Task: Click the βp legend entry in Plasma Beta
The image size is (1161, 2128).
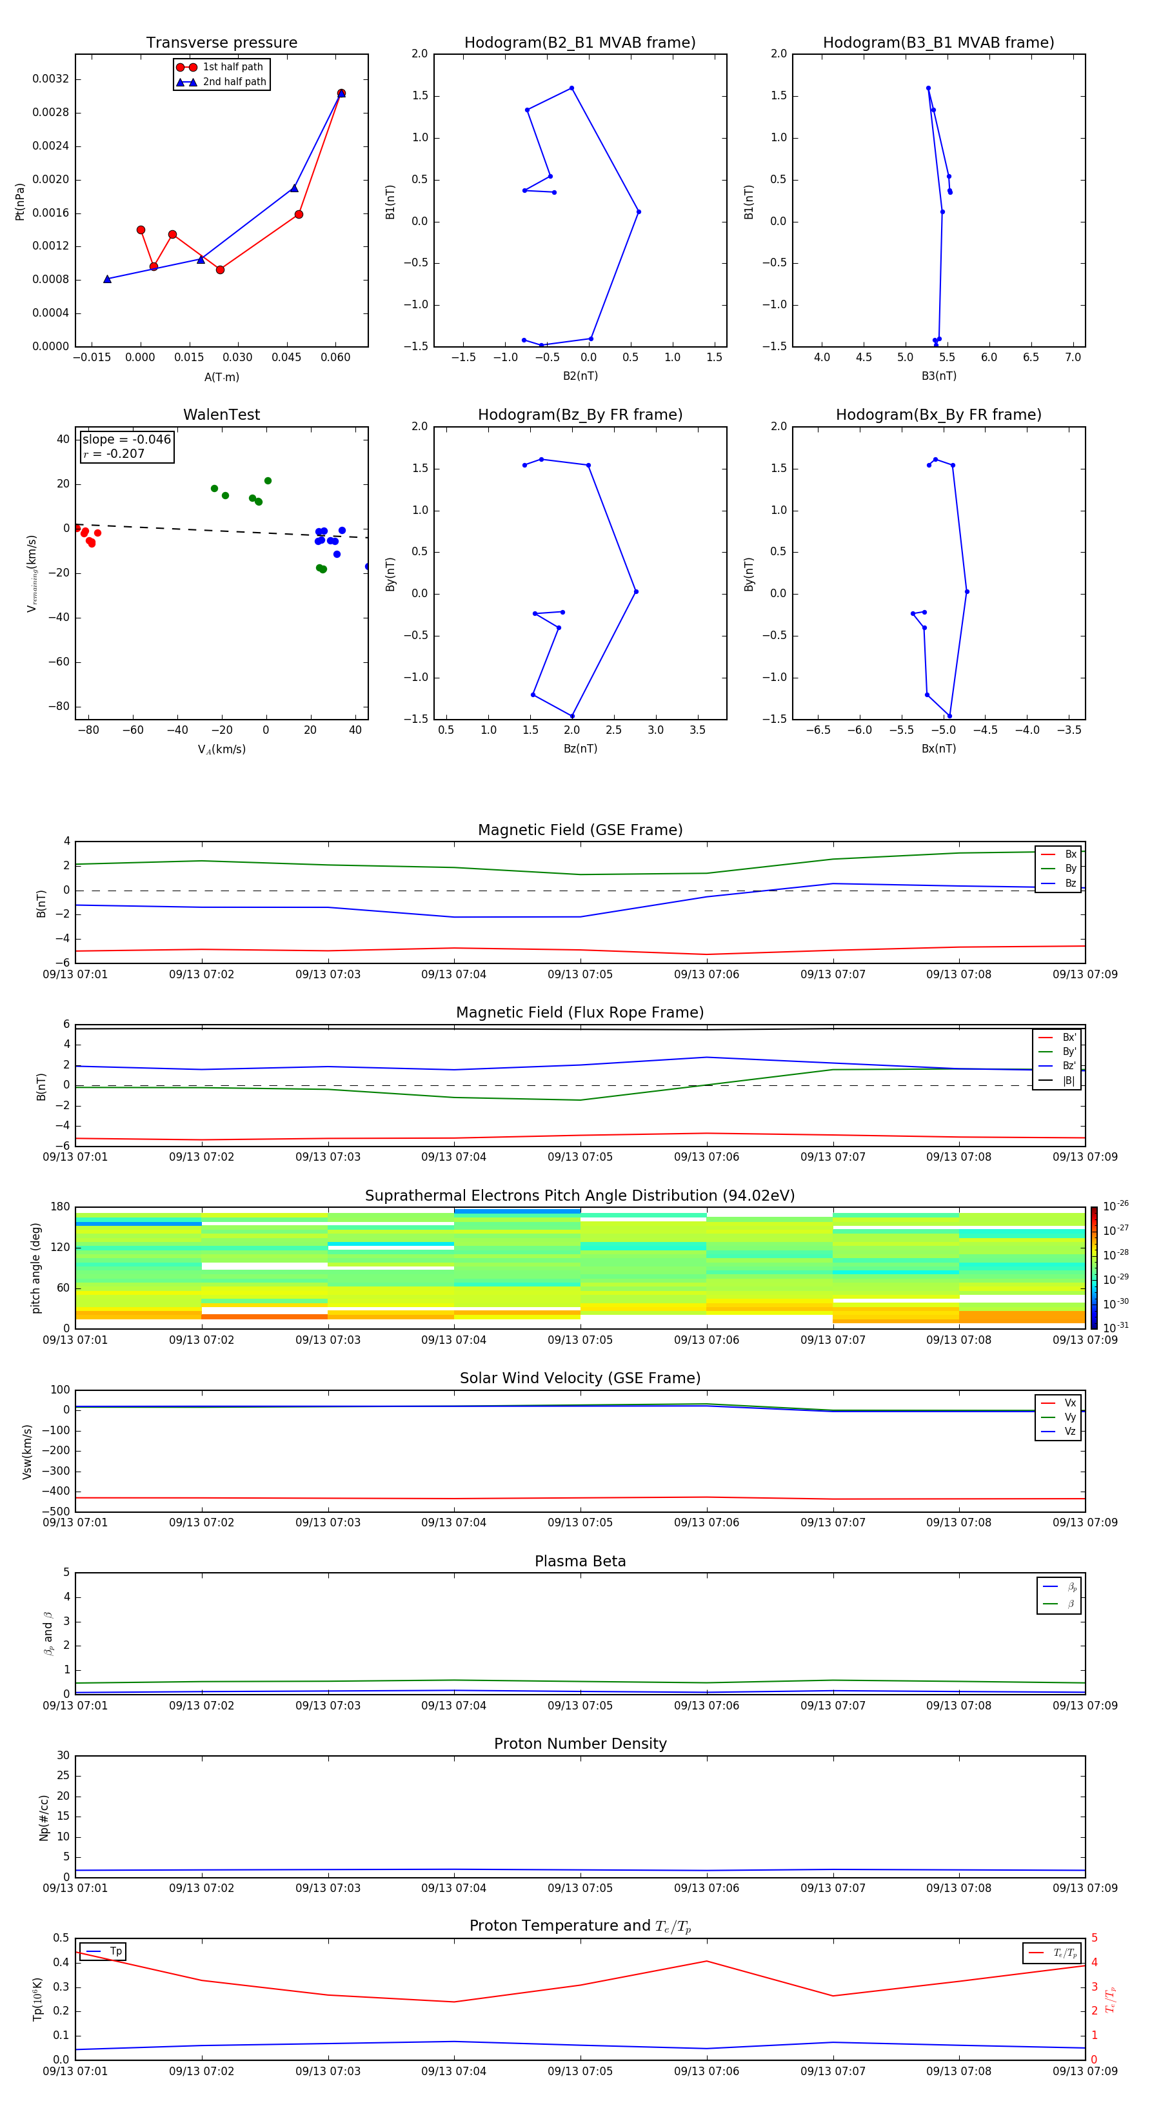Action: 1059,1587
